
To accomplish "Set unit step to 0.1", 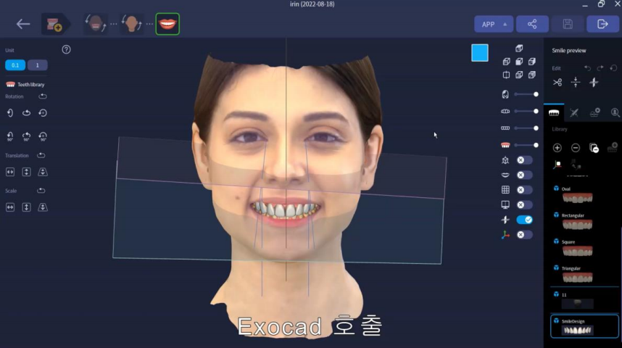I will pyautogui.click(x=15, y=65).
